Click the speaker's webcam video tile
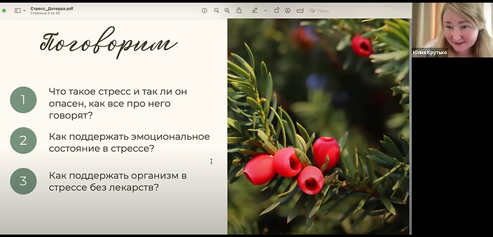The height and width of the screenshot is (237, 493). coord(452,30)
